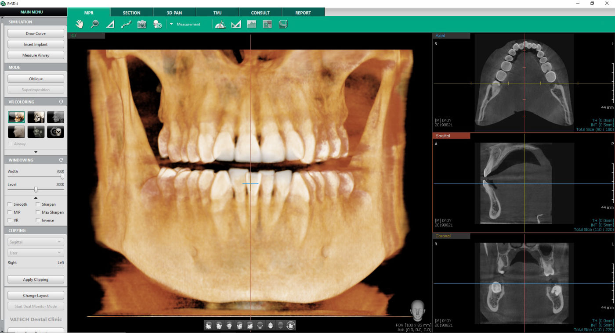The height and width of the screenshot is (333, 615).
Task: Open the Measurement dropdown
Action: click(x=171, y=24)
